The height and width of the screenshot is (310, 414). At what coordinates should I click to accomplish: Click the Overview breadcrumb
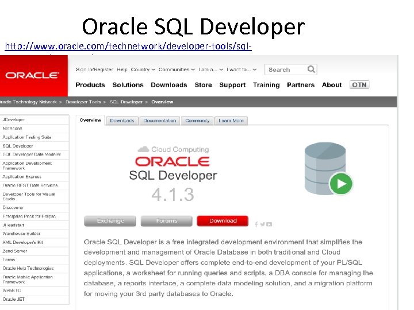(x=162, y=102)
